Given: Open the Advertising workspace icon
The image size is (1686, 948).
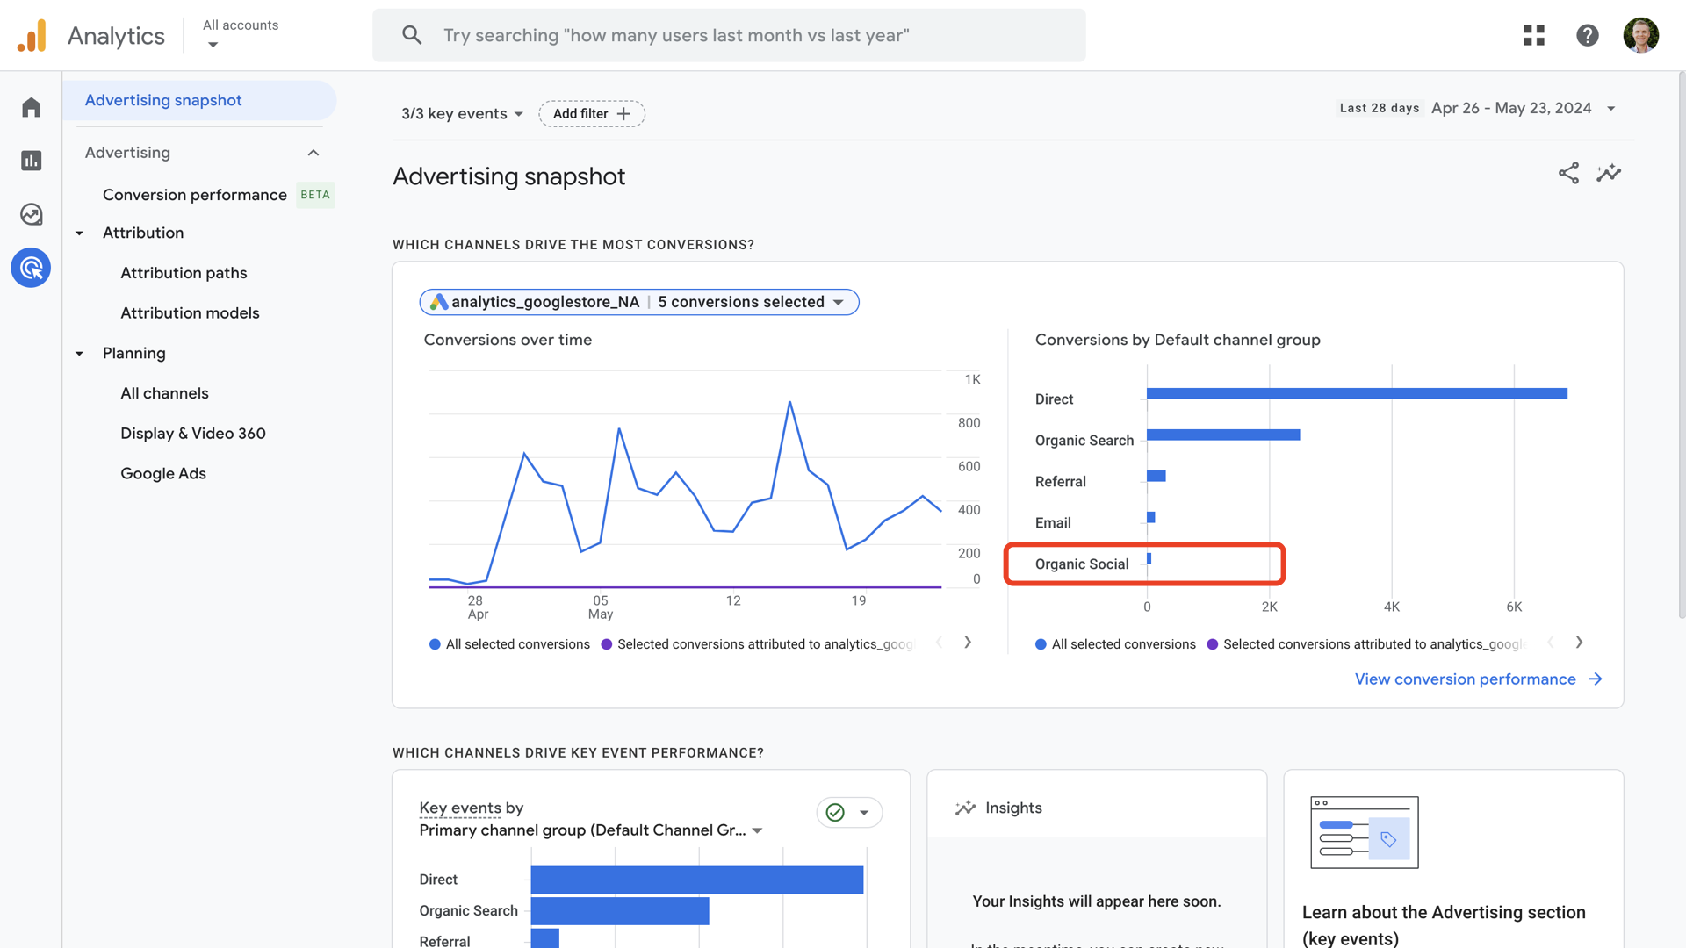Looking at the screenshot, I should click(31, 268).
